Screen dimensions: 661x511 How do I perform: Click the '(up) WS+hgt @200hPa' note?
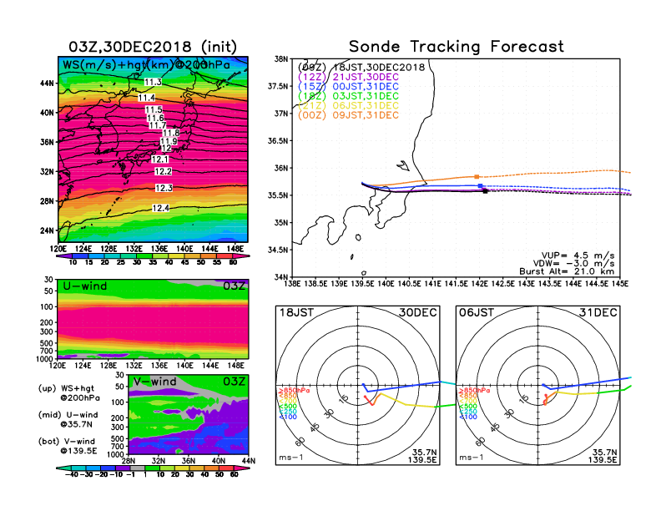coord(69,393)
